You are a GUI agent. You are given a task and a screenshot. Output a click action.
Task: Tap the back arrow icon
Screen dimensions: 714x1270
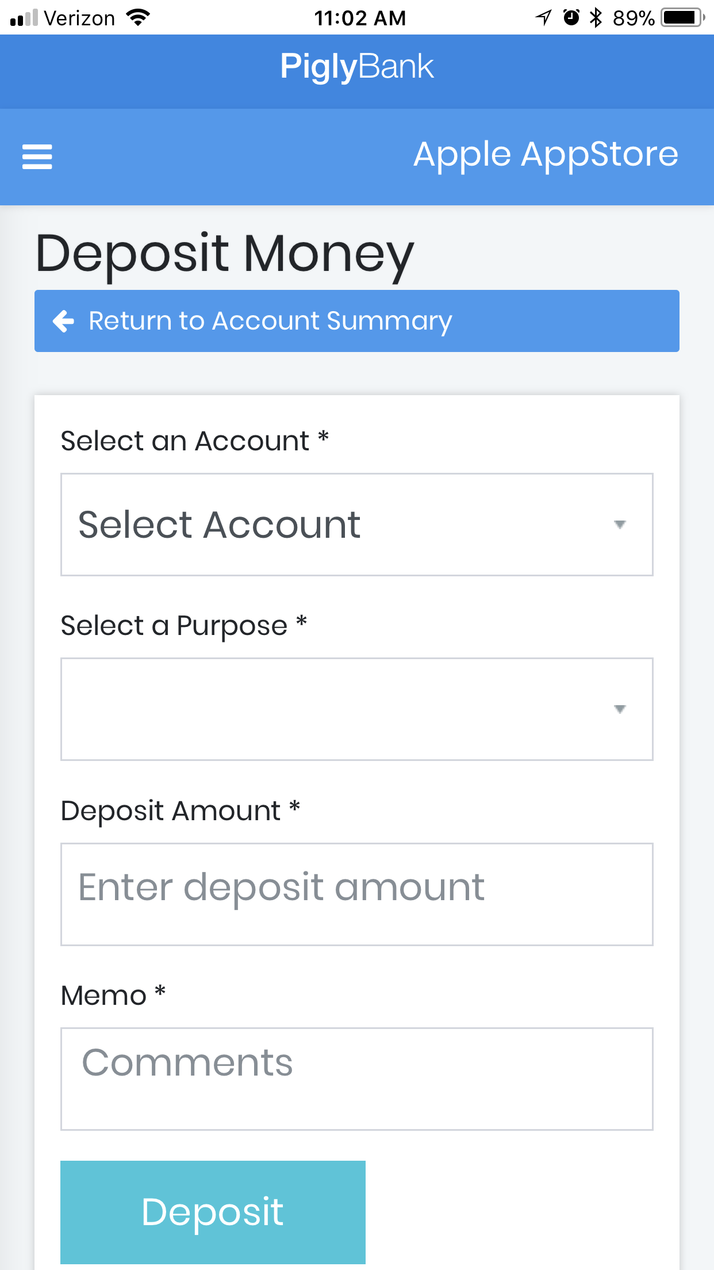pos(64,321)
